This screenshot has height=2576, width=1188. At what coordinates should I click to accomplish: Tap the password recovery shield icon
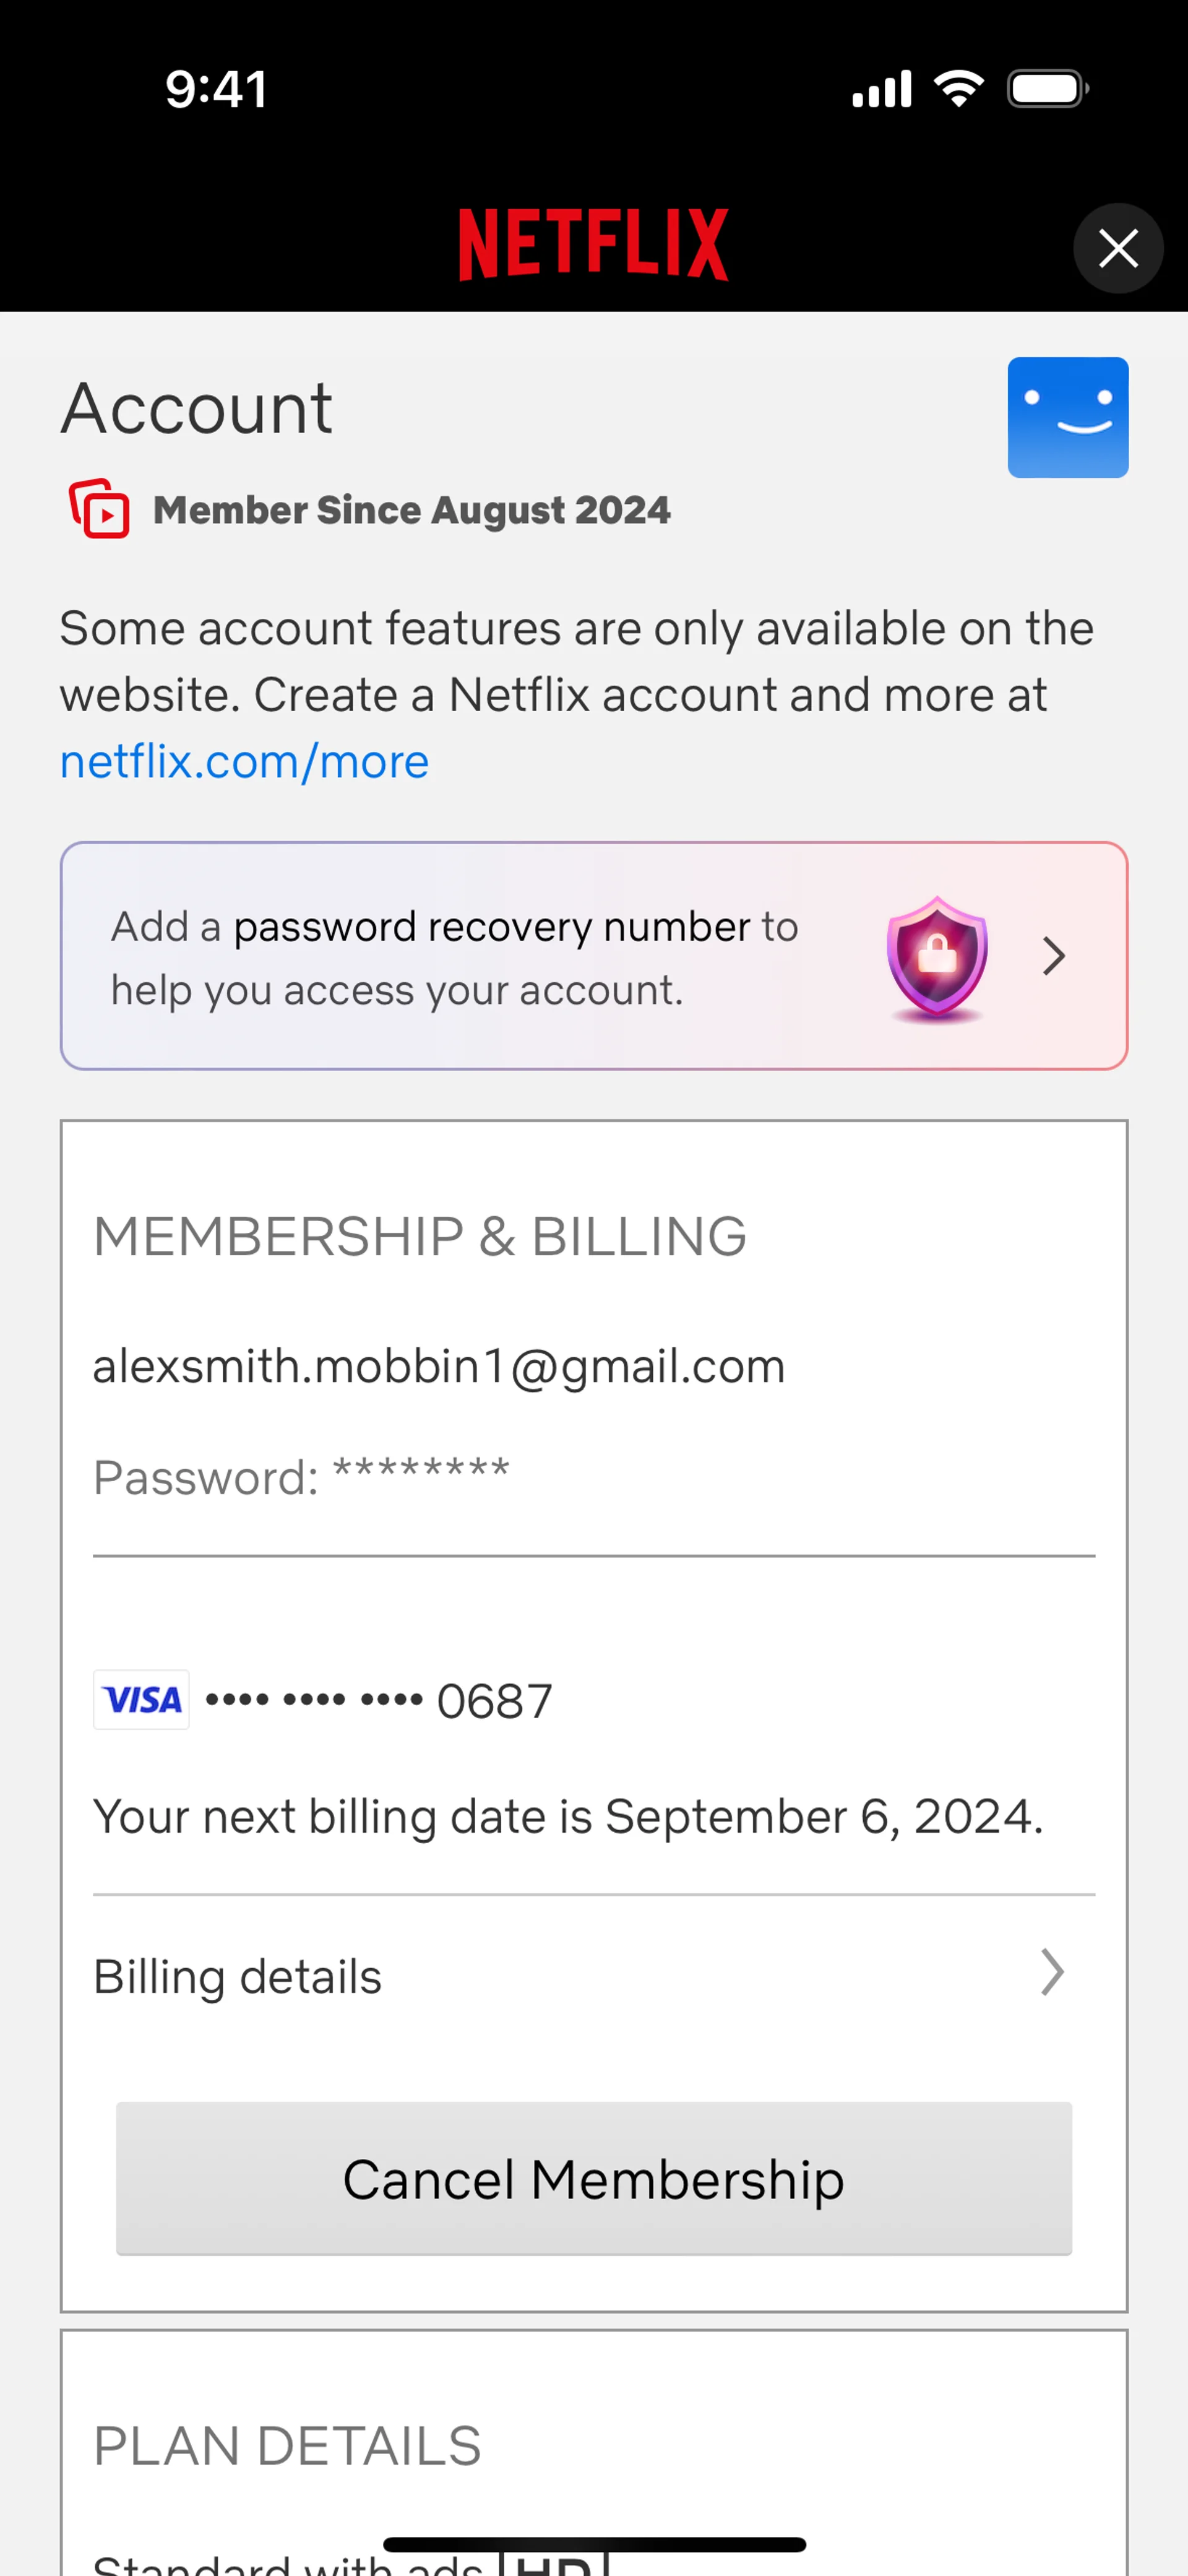pyautogui.click(x=937, y=957)
